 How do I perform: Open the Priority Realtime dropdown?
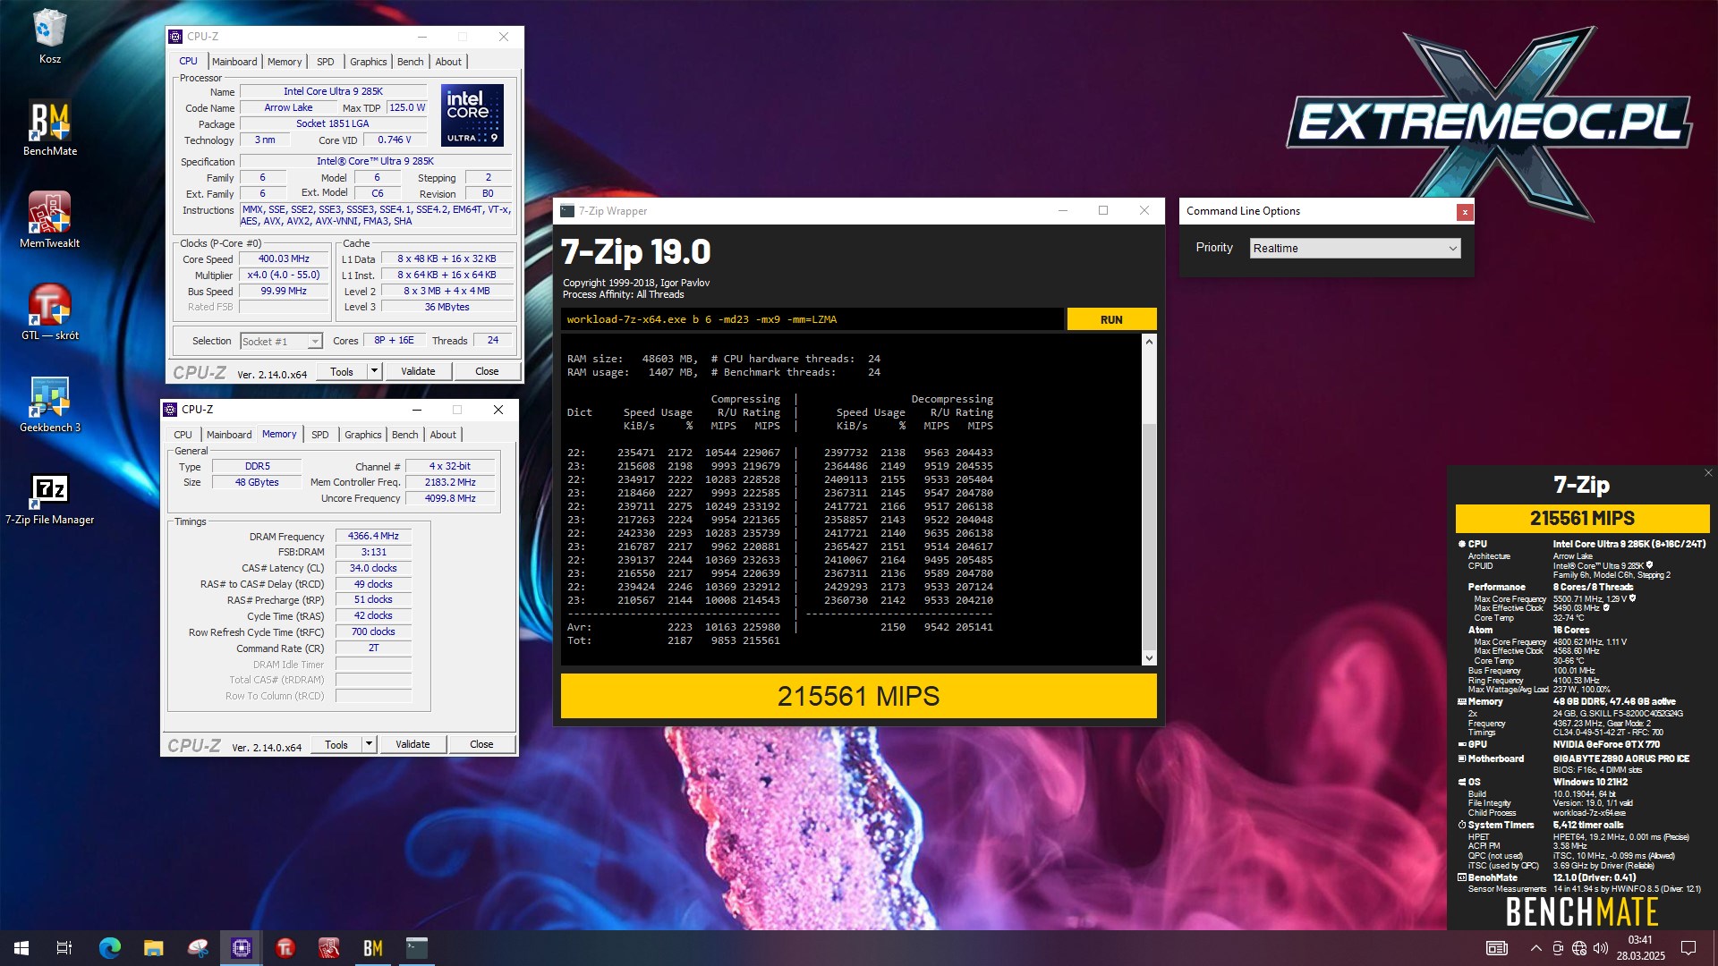(x=1355, y=248)
